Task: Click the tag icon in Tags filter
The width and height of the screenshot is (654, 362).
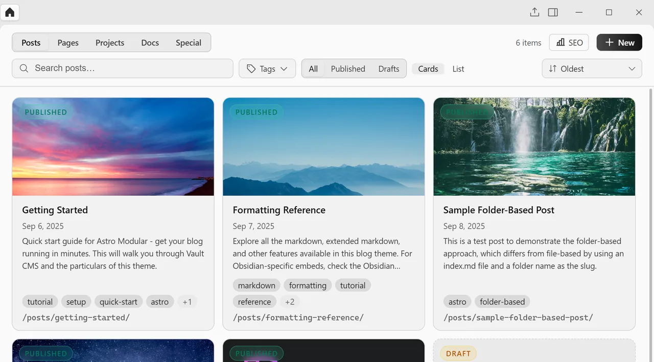Action: (x=251, y=69)
